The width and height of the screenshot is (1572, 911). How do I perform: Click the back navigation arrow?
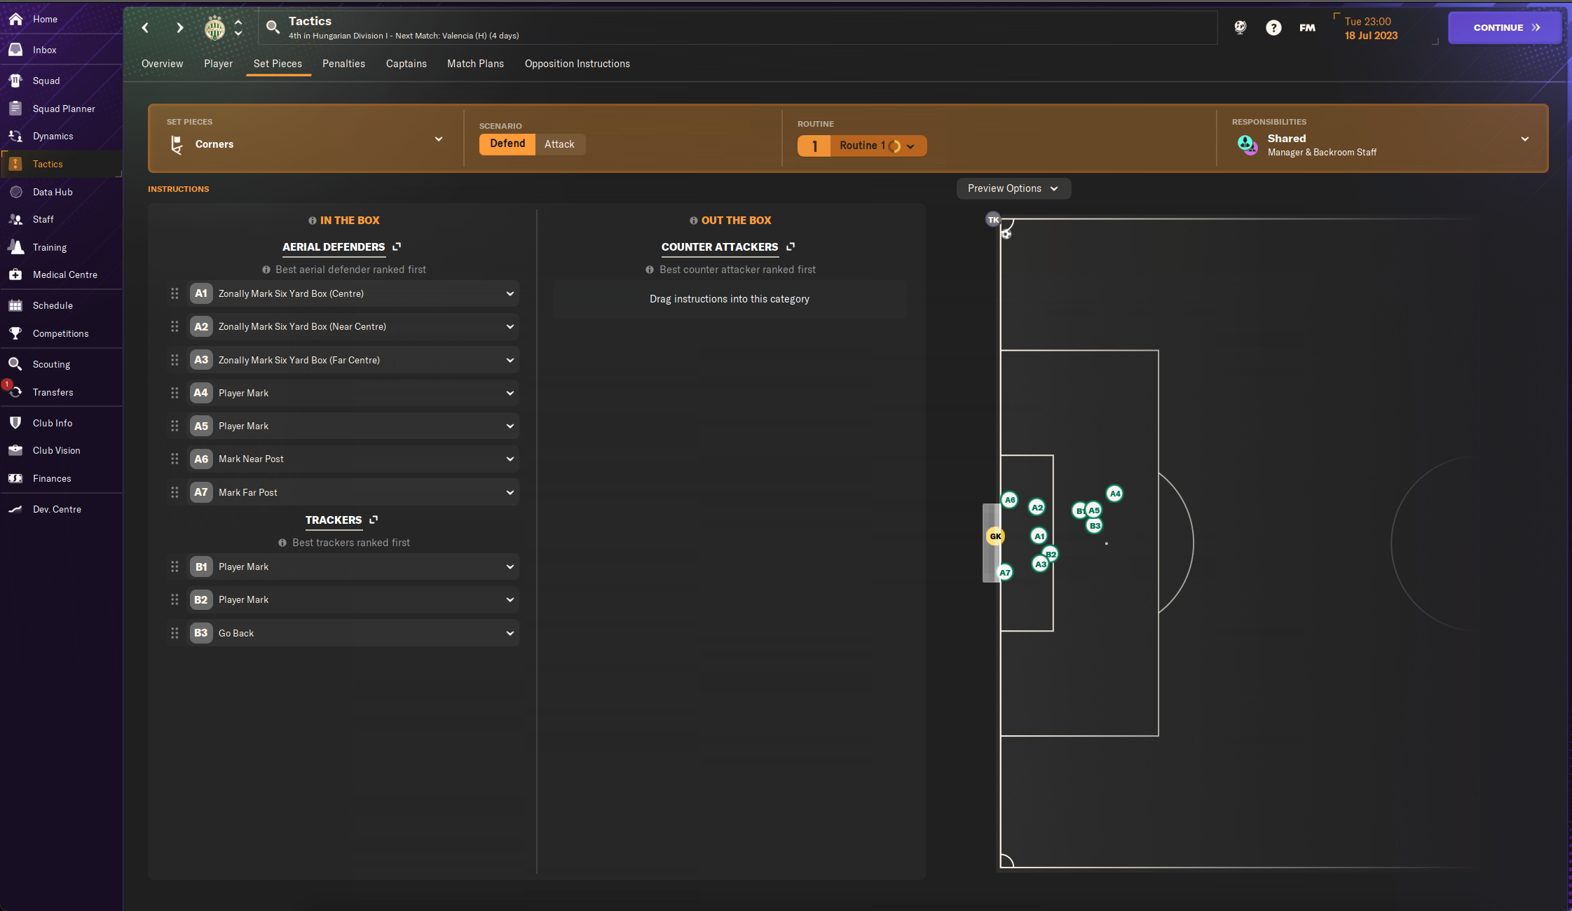(x=145, y=27)
